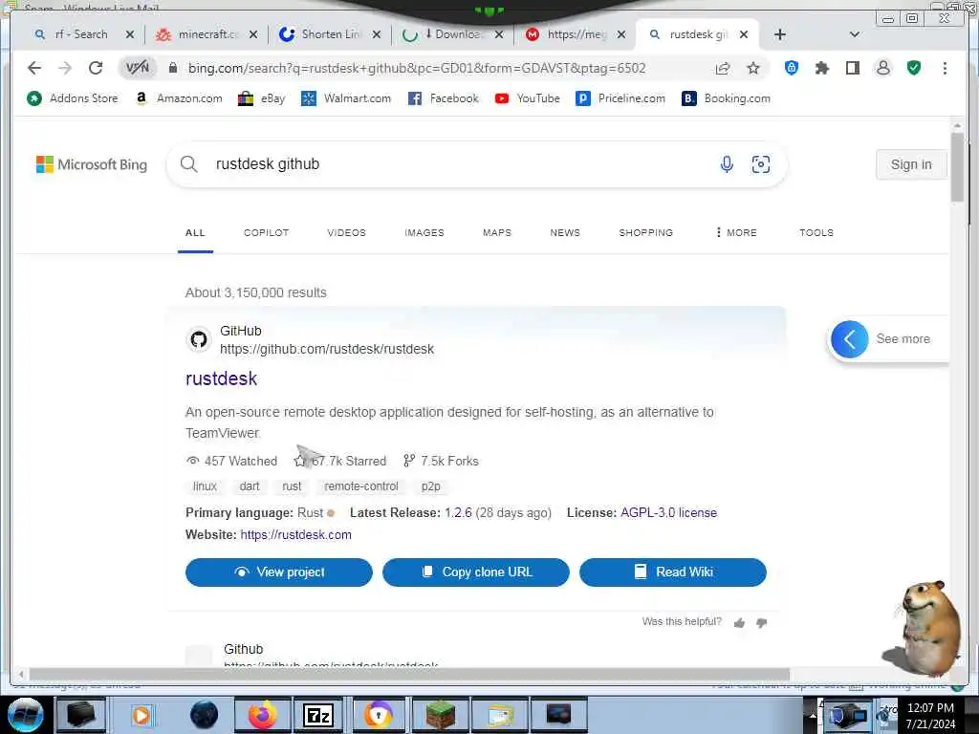The image size is (979, 734).
Task: Click the microphone voice search icon
Action: 727,164
